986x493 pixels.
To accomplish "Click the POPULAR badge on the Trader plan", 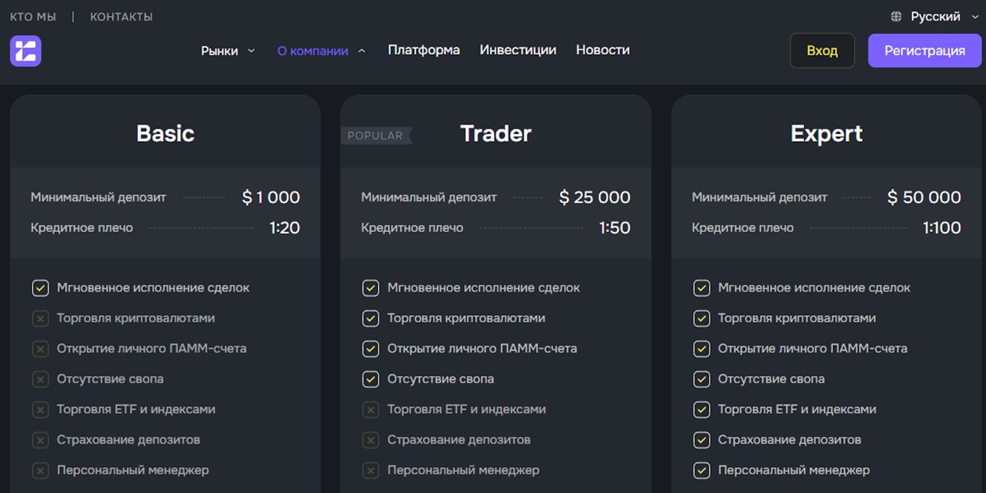I will tap(375, 135).
